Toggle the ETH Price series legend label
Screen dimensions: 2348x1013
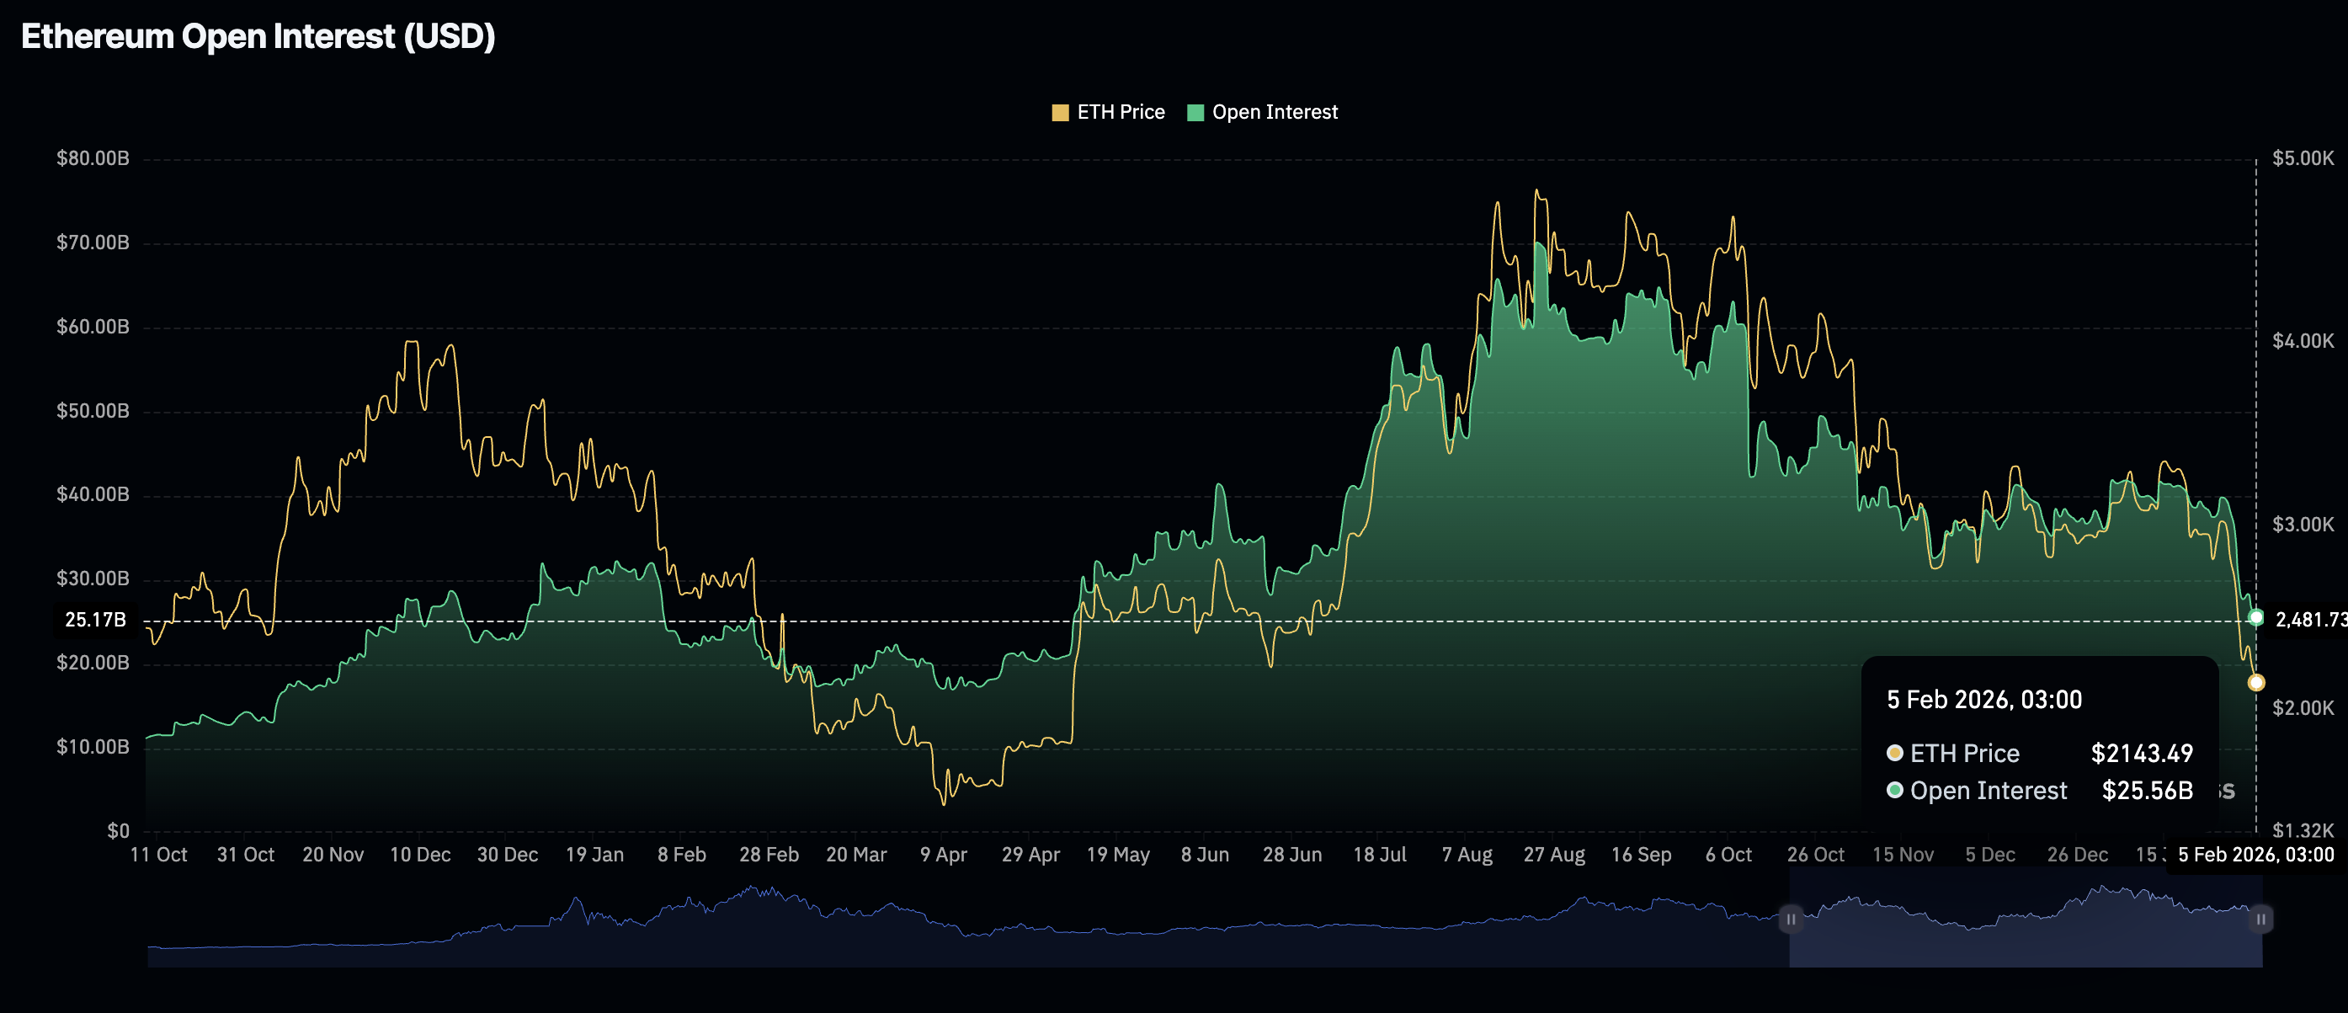1121,112
